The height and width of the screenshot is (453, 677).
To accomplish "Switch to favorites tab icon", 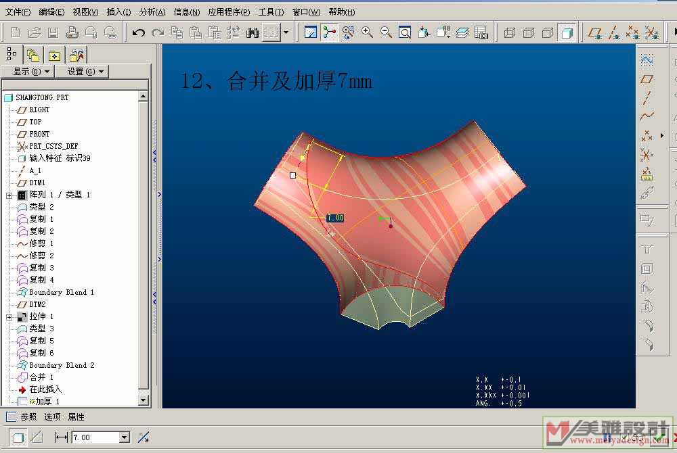I will tap(54, 55).
